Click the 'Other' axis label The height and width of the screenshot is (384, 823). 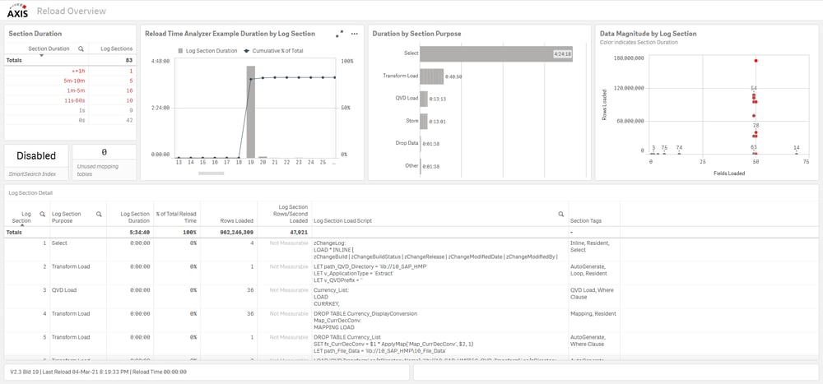(412, 165)
